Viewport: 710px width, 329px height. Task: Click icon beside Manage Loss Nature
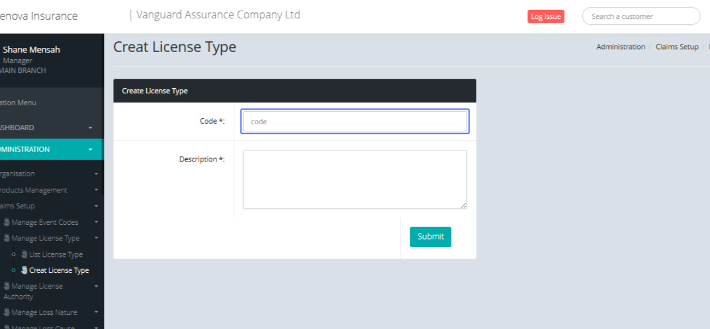pyautogui.click(x=7, y=312)
